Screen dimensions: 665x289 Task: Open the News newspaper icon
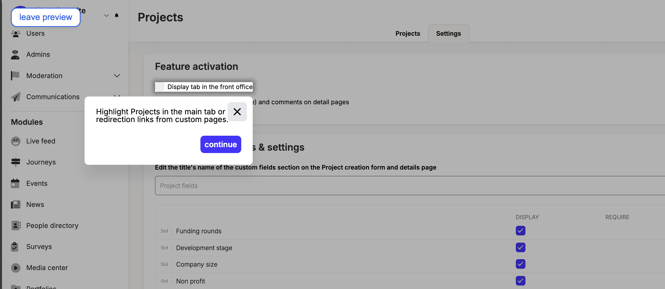tap(16, 204)
